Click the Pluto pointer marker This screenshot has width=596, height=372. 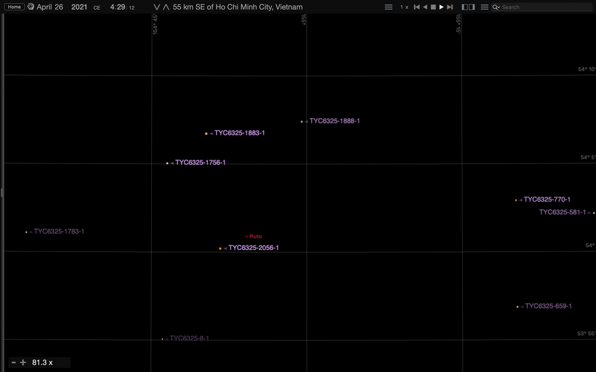coord(246,237)
